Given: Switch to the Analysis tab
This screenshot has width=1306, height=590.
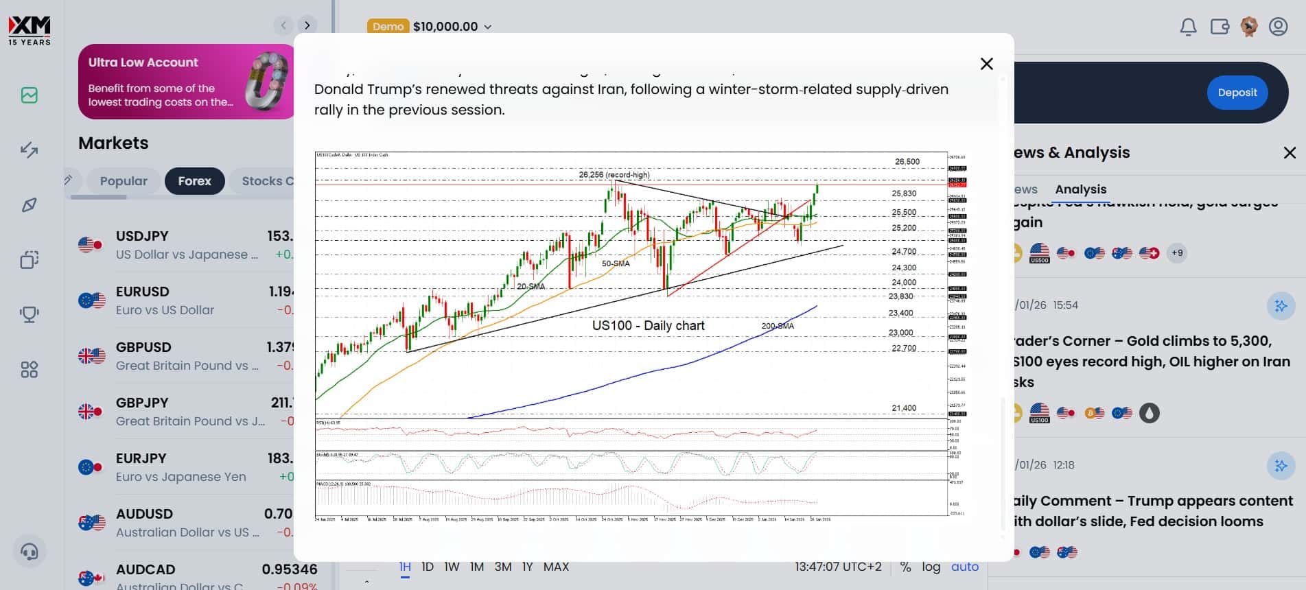Looking at the screenshot, I should (x=1080, y=189).
